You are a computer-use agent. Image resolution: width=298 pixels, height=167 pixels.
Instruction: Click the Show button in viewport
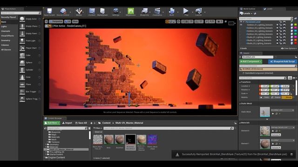click(x=75, y=21)
